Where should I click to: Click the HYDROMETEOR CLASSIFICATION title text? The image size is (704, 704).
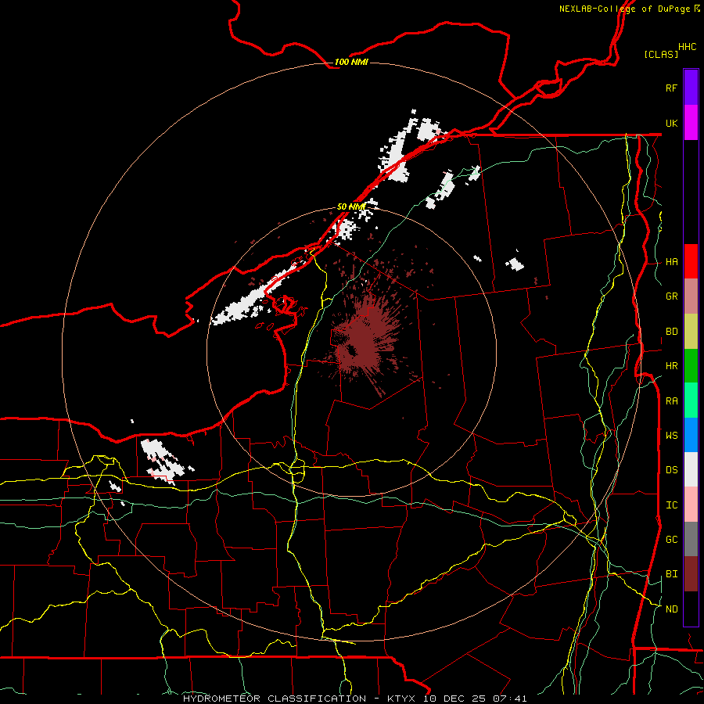pyautogui.click(x=275, y=699)
